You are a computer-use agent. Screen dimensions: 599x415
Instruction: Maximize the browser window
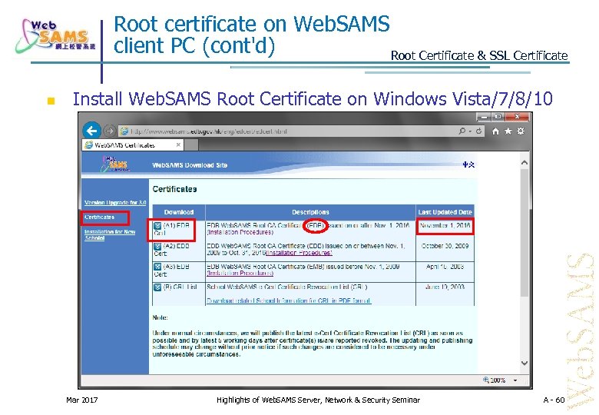coord(498,117)
